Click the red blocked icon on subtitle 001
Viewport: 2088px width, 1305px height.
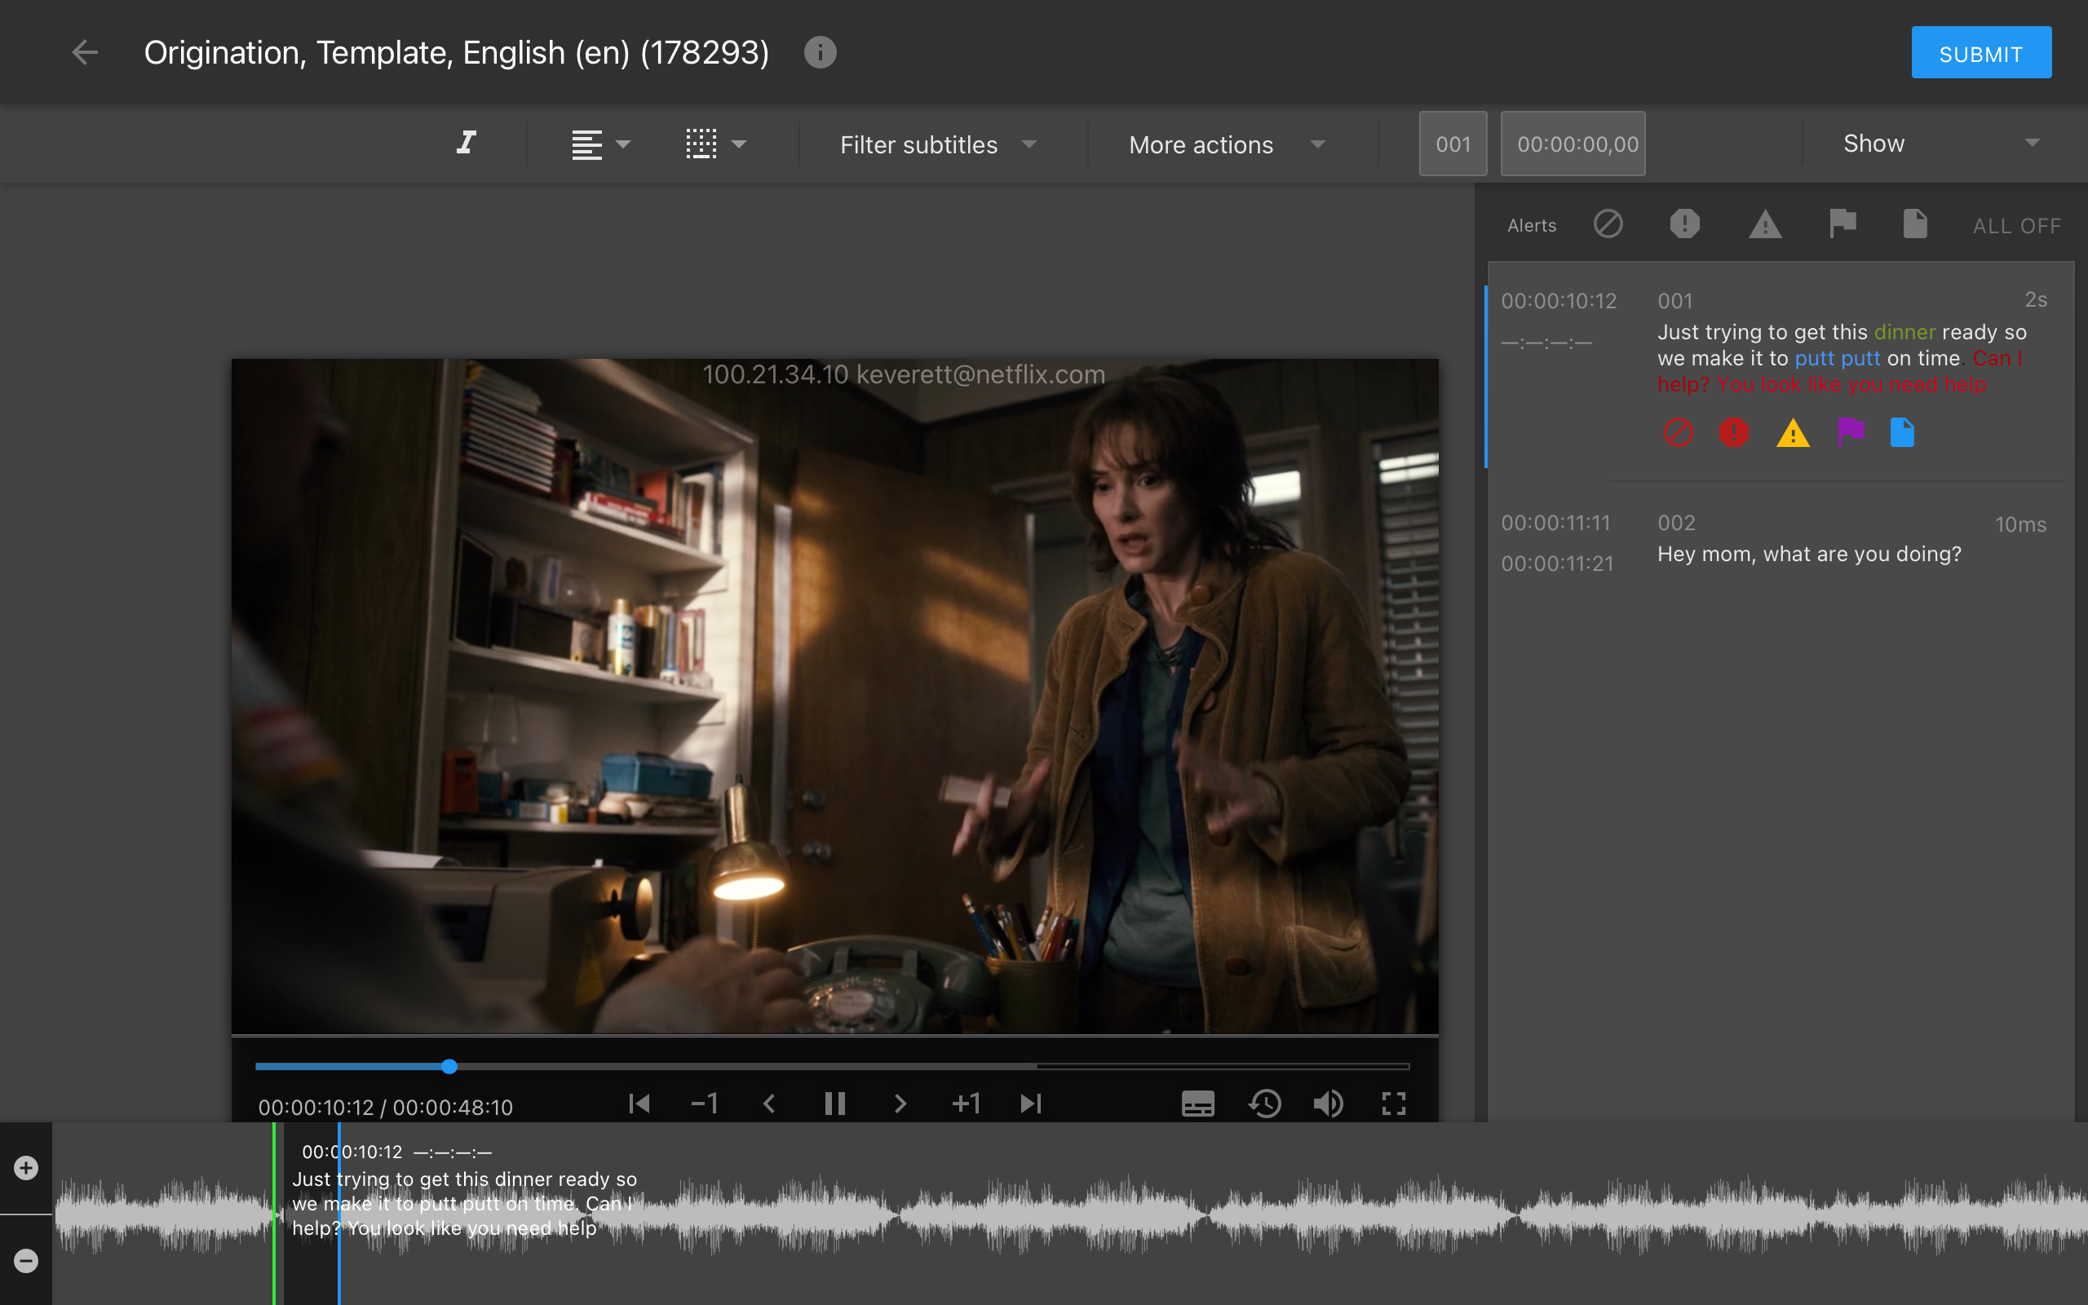[x=1677, y=431]
